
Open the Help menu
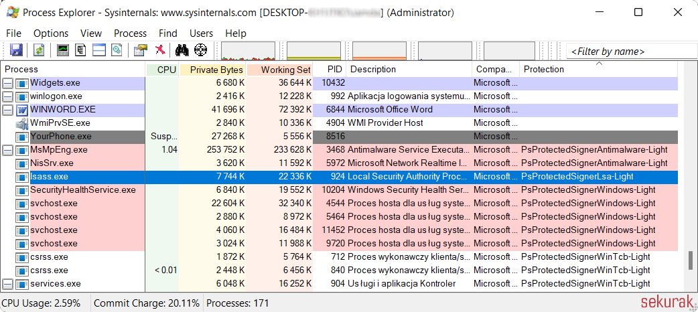click(x=236, y=33)
